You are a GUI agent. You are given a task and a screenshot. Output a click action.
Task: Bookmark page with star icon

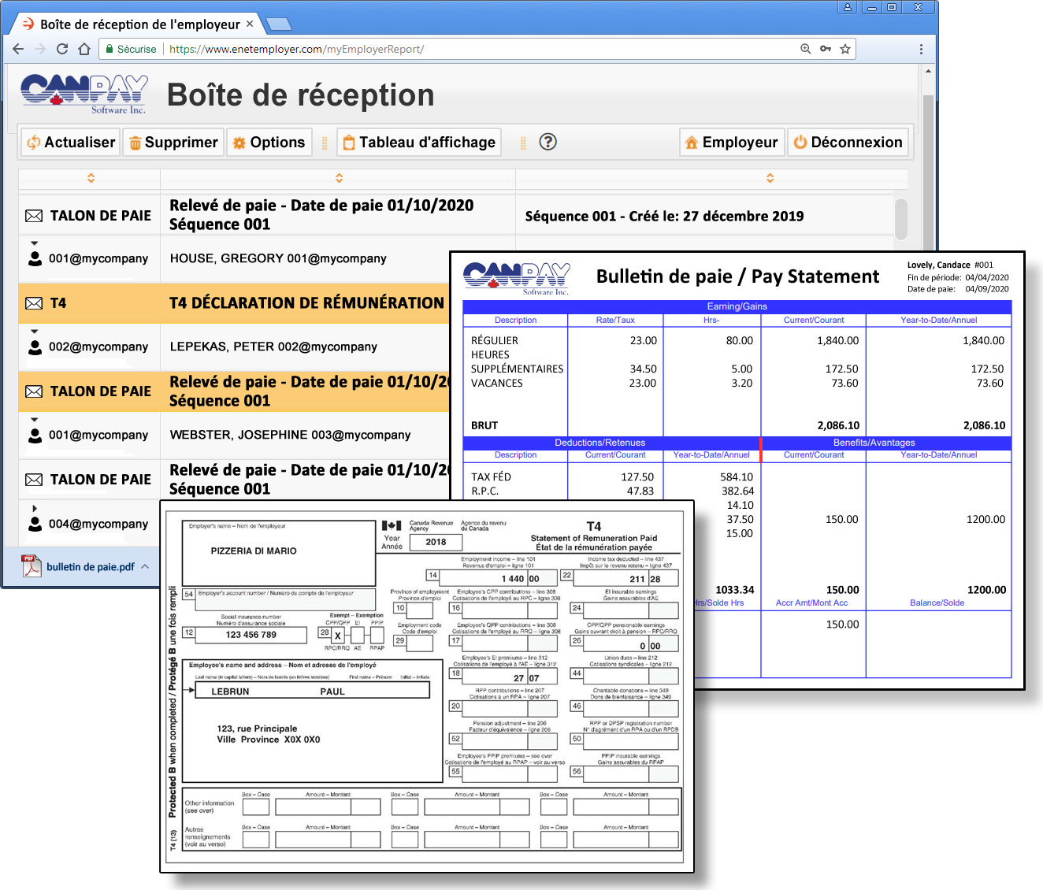click(845, 49)
